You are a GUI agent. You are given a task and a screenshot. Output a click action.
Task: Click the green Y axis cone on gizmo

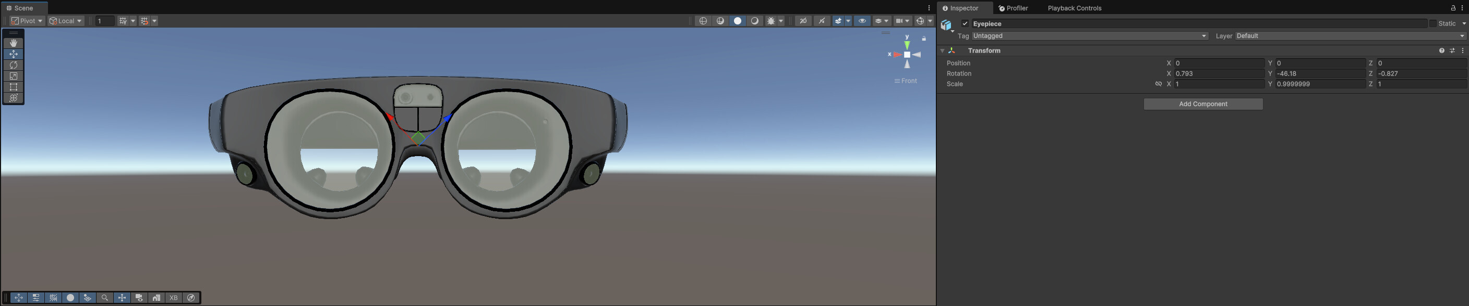907,45
